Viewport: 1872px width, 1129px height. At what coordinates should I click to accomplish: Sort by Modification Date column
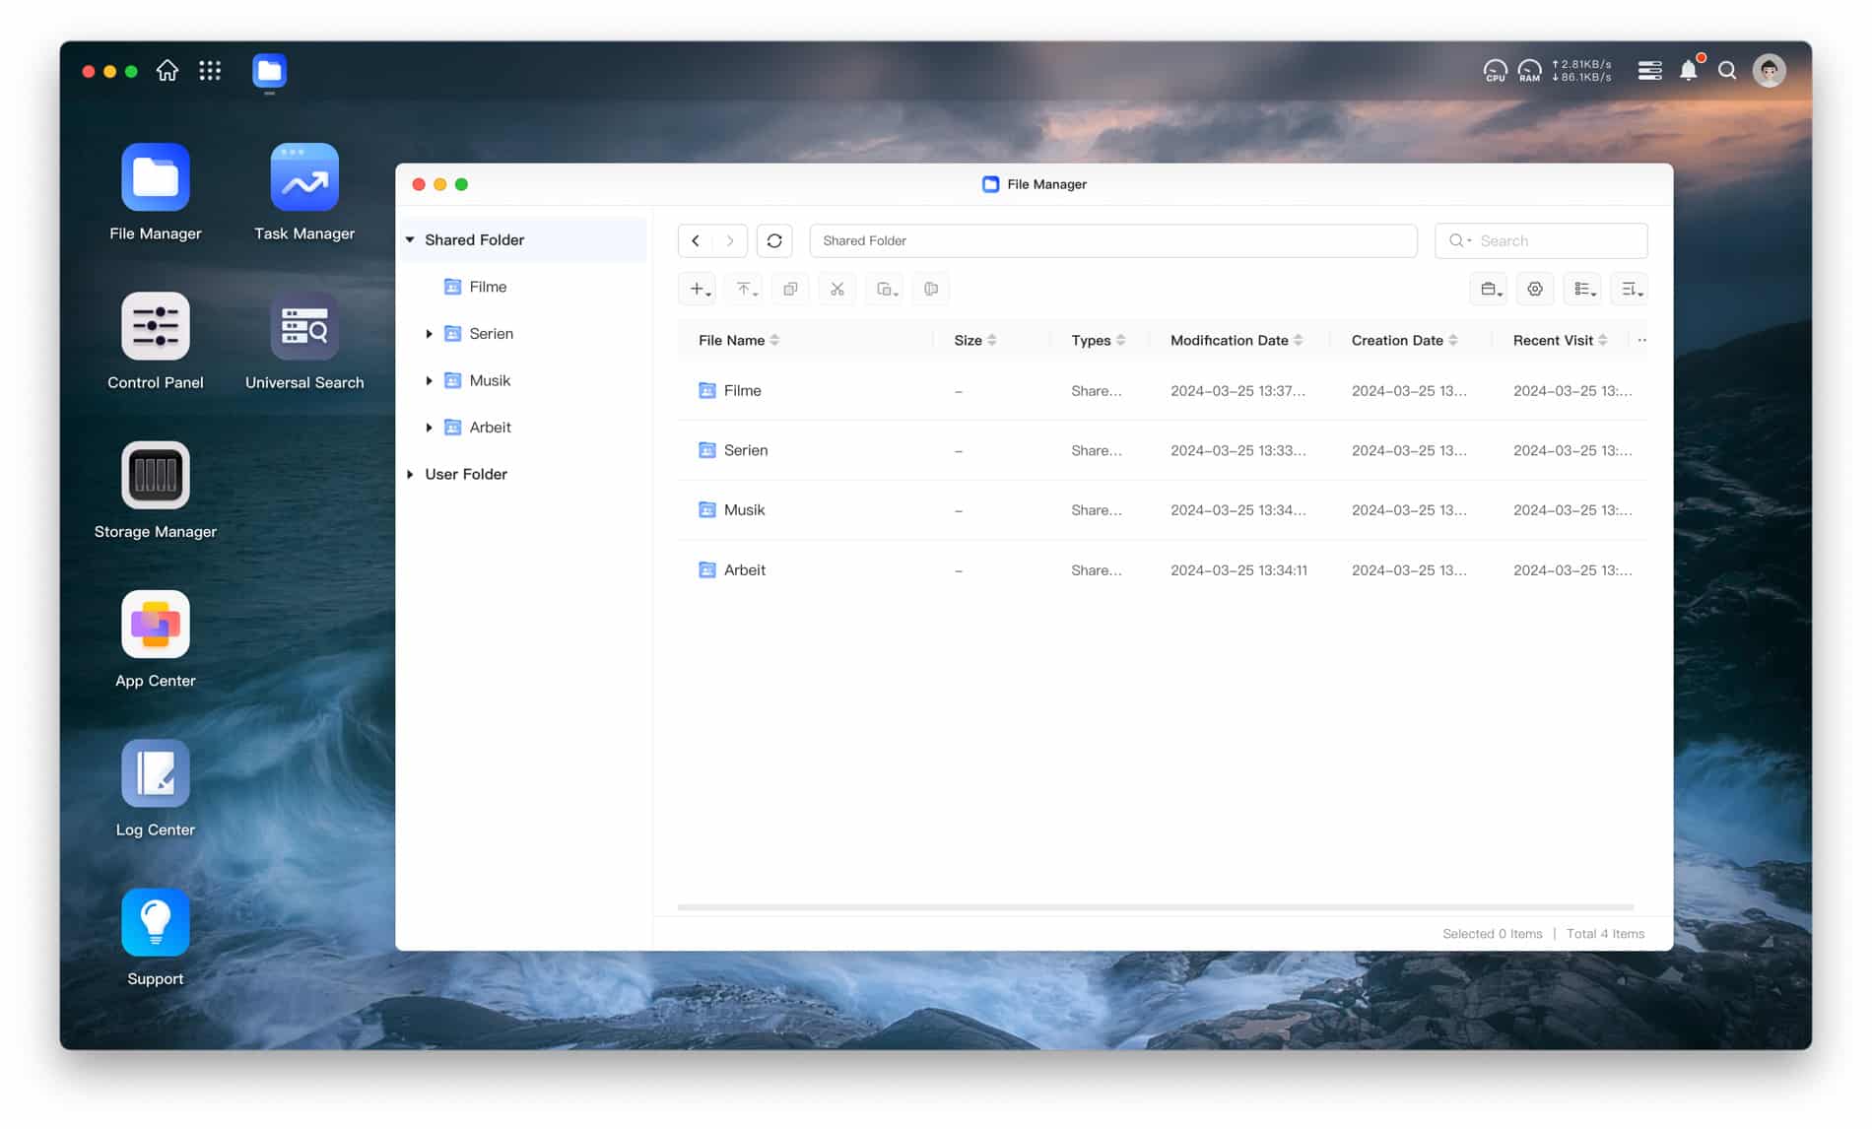pyautogui.click(x=1237, y=340)
